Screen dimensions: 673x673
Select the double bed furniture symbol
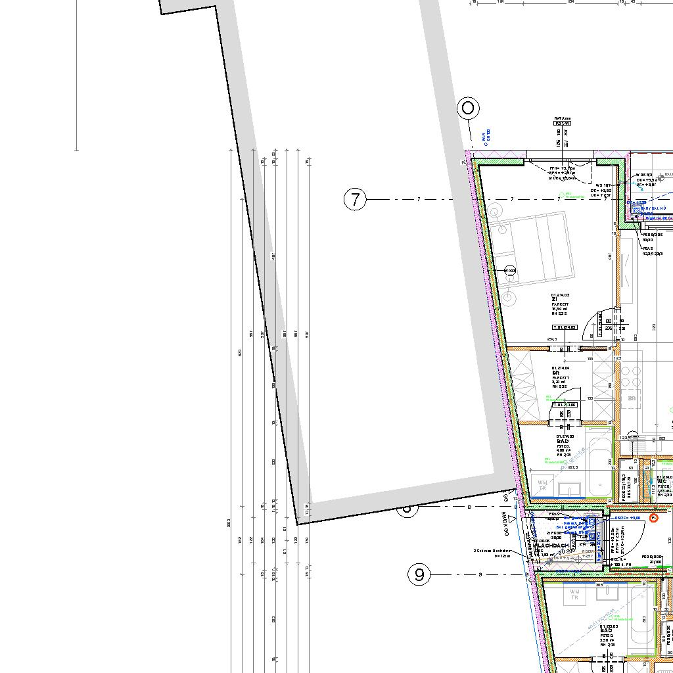[532, 249]
